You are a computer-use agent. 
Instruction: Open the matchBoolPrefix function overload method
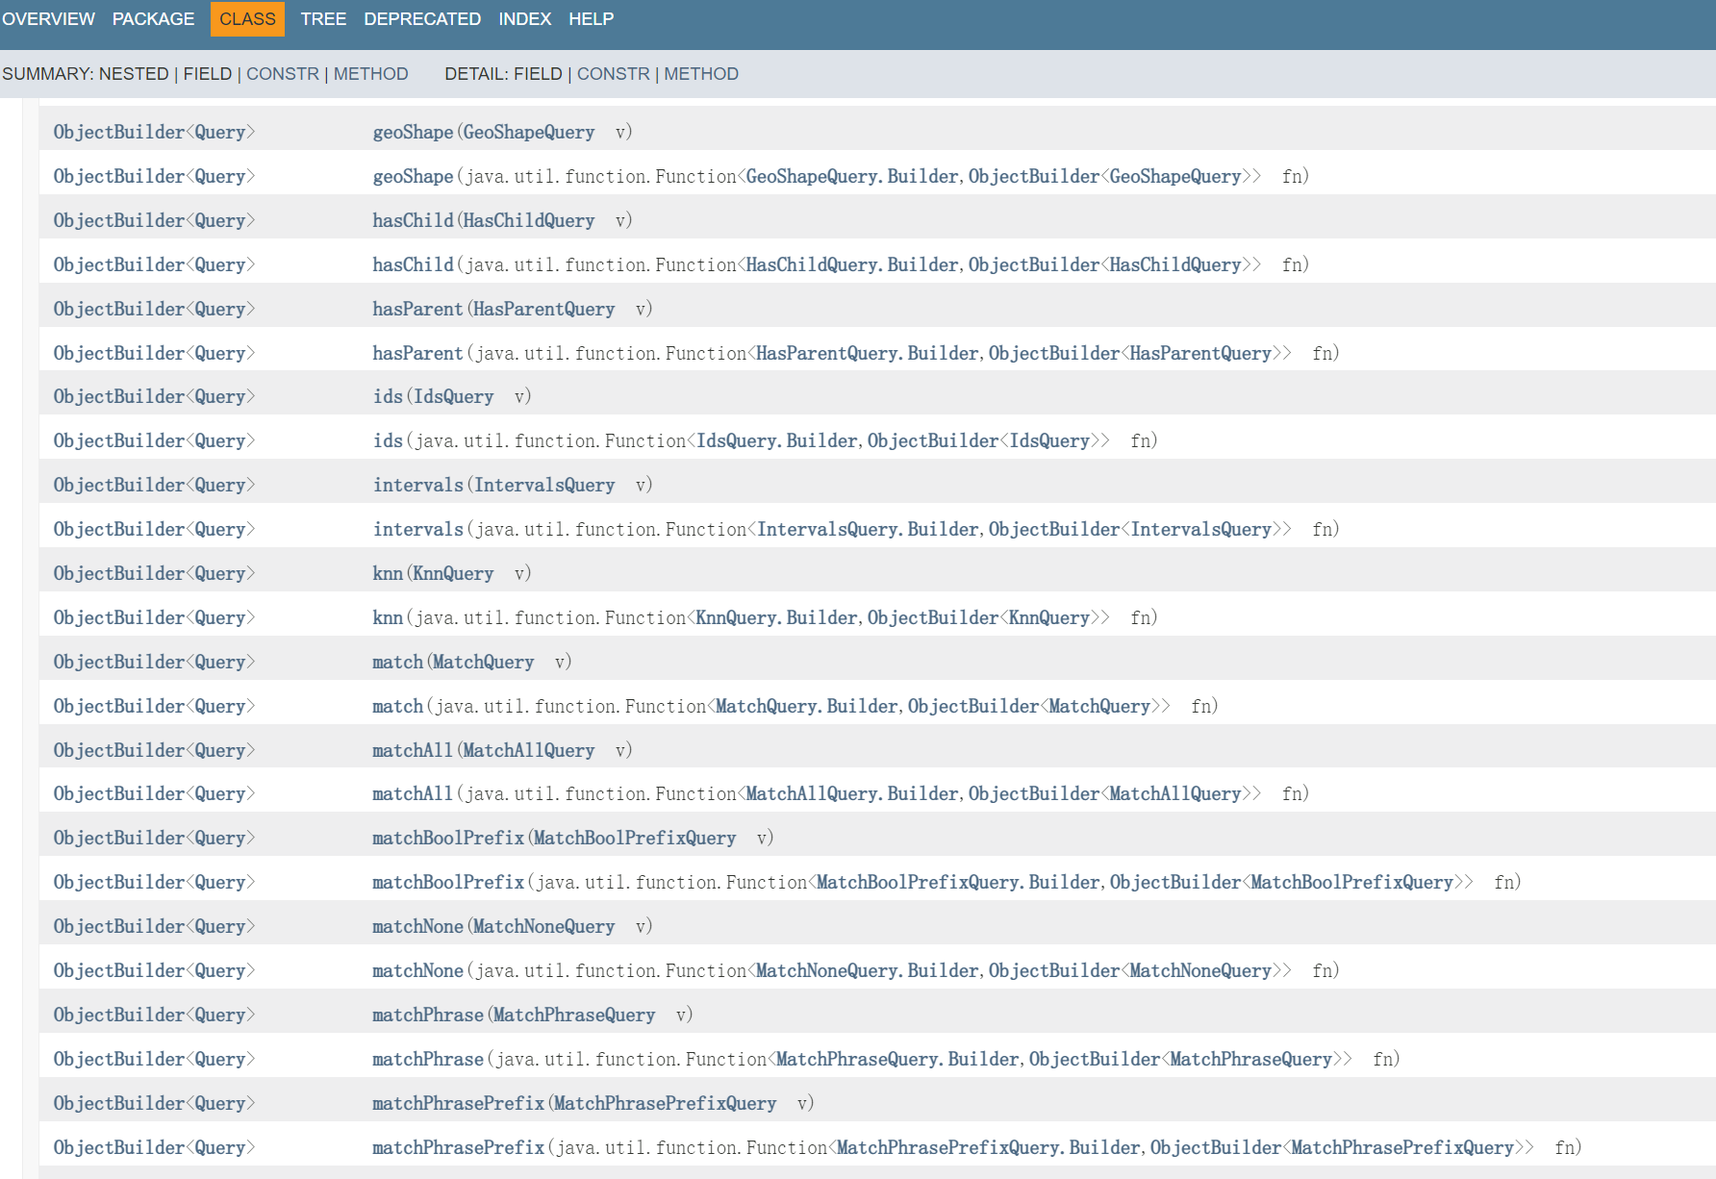point(447,883)
